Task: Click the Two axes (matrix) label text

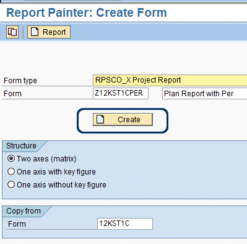Action: click(46, 159)
